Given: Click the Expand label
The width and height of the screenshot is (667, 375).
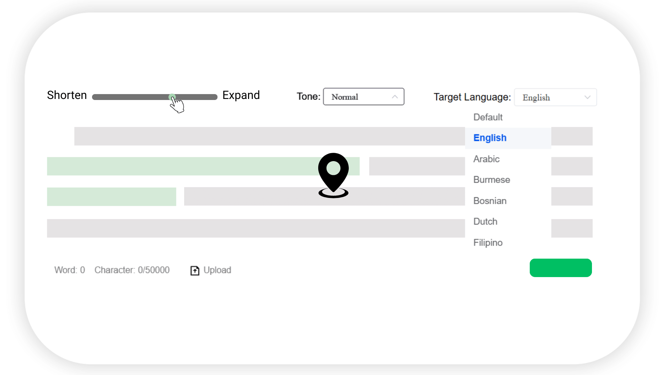Looking at the screenshot, I should coord(241,95).
